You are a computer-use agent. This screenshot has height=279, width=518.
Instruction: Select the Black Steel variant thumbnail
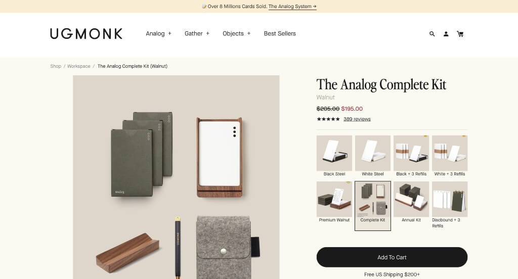(x=334, y=156)
